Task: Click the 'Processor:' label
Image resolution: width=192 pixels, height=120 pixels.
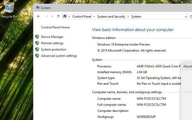Action: click(104, 66)
